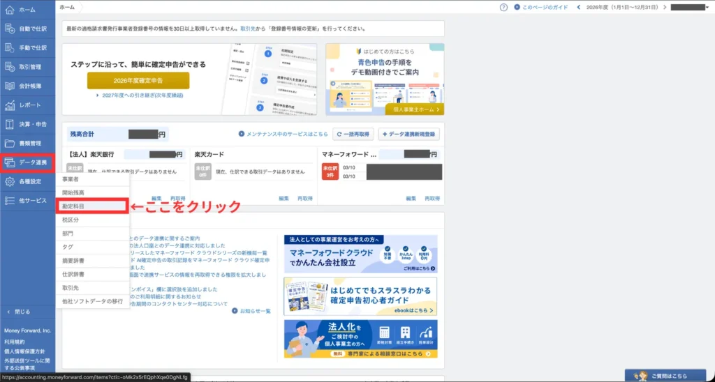Viewport: 715px width, 382px height.
Task: Click the Home (ホーム) sidebar icon
Action: [10, 10]
